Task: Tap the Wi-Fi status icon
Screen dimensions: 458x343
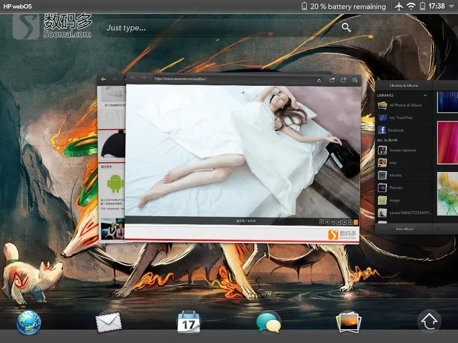Action: [x=411, y=6]
